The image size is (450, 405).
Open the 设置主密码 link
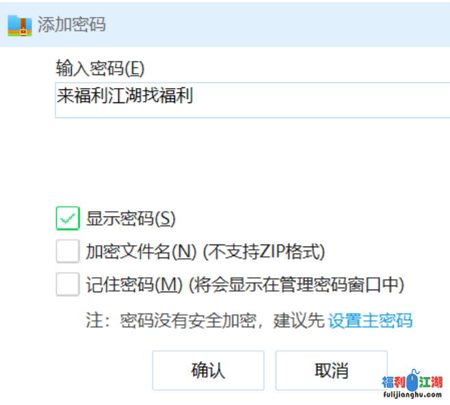(371, 320)
